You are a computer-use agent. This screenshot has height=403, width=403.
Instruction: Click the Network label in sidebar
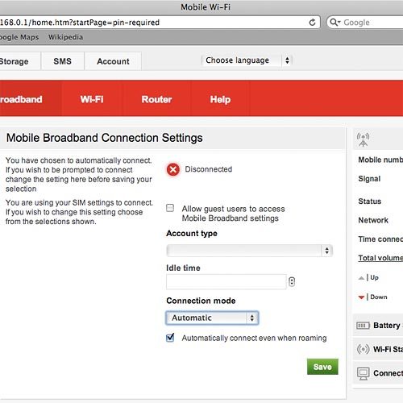click(x=373, y=220)
